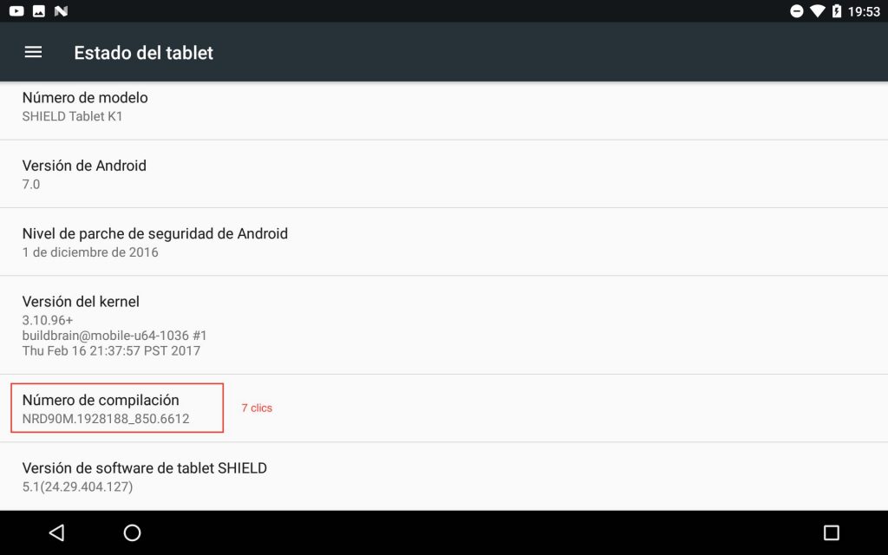The image size is (888, 555).
Task: Tap the Android back navigation button
Action: pos(56,532)
